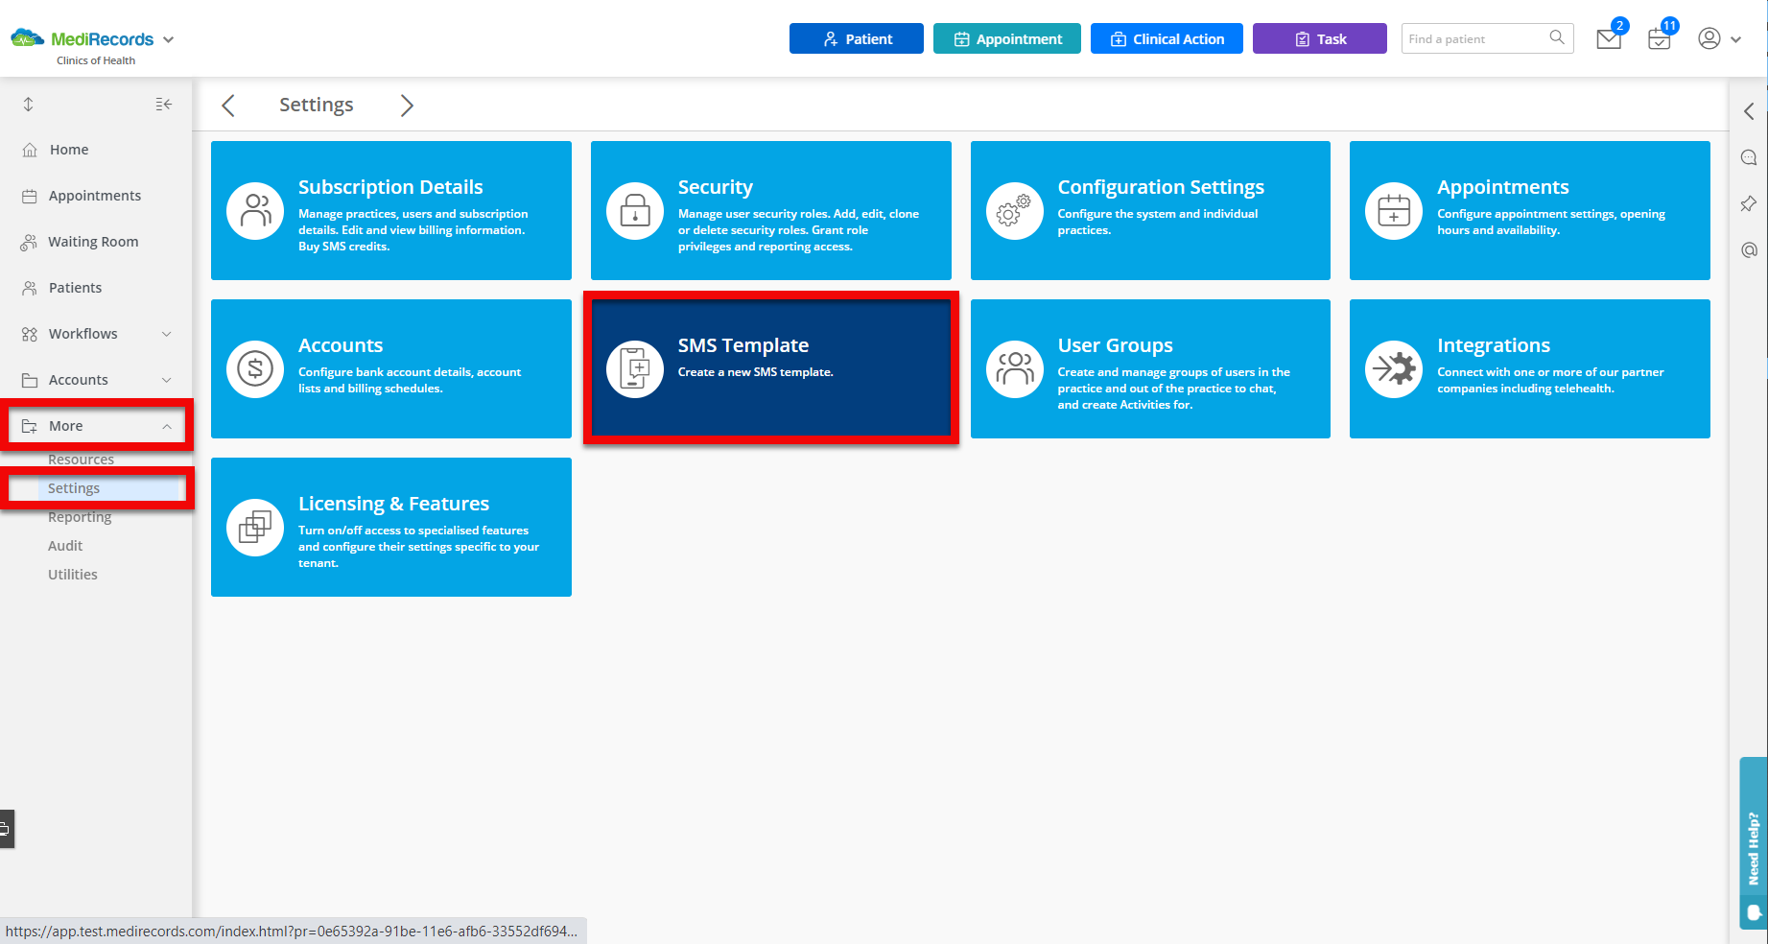
Task: Expand the Workflows sidebar chevron
Action: (x=167, y=334)
